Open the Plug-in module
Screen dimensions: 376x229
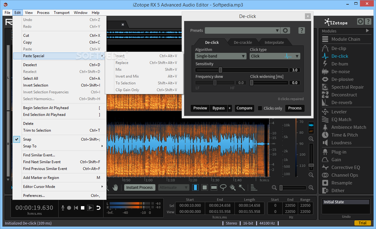pos(334,152)
